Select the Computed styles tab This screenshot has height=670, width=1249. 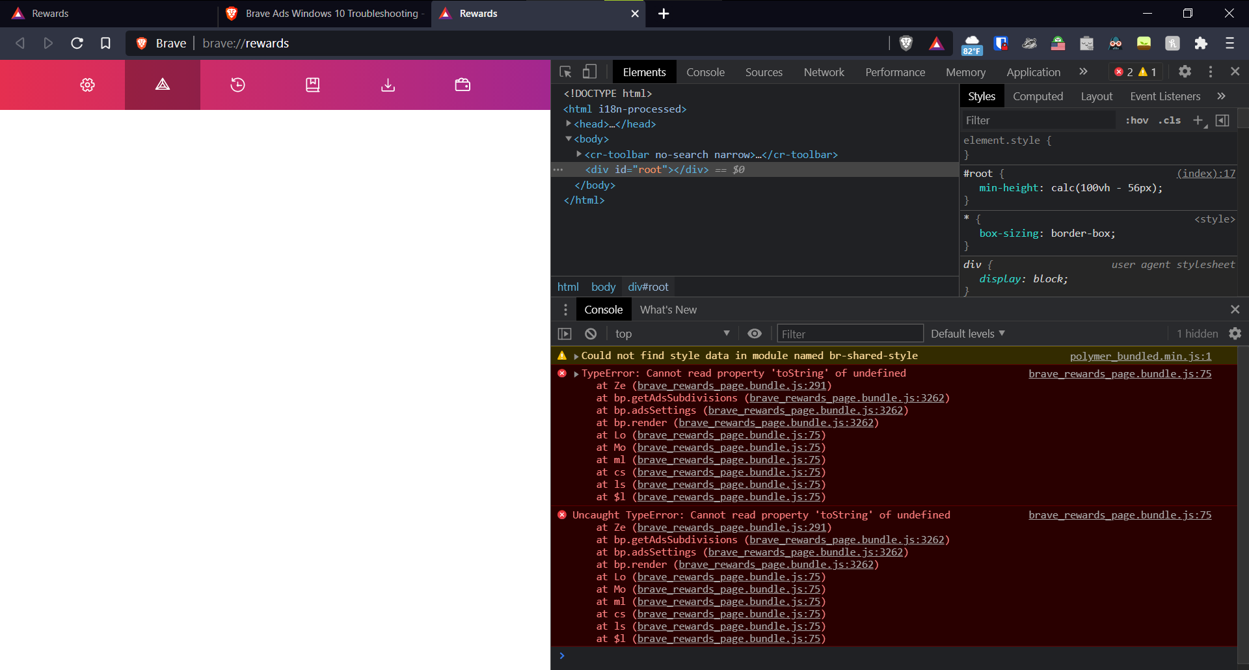pyautogui.click(x=1038, y=96)
